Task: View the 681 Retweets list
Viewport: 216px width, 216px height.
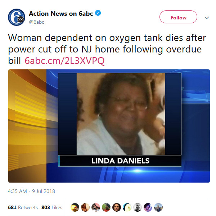Action: point(23,207)
